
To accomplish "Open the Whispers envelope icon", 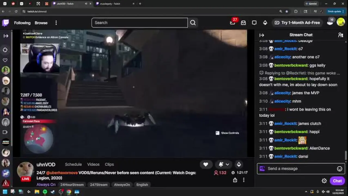I will (x=243, y=23).
